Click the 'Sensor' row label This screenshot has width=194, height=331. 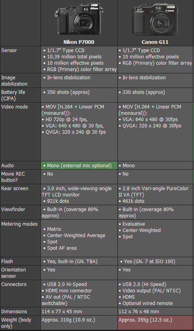tap(9, 50)
